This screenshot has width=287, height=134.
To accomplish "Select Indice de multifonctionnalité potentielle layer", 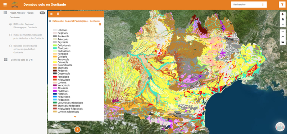I will coord(10,35).
